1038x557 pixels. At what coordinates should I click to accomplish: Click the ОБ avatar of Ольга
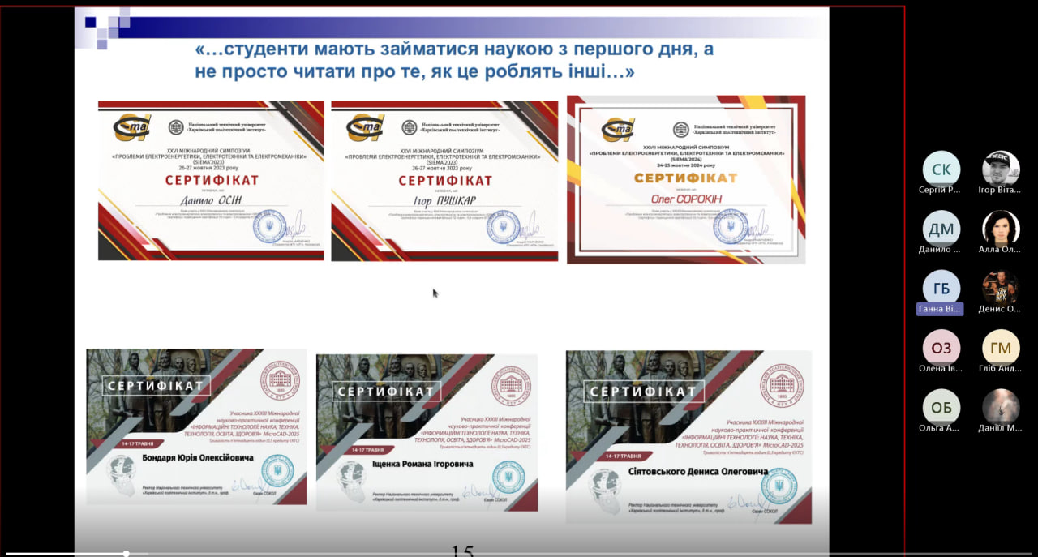[941, 407]
